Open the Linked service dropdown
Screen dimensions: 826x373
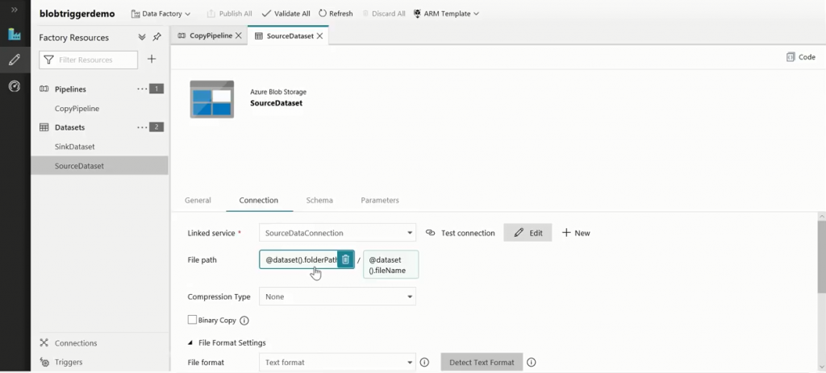click(x=337, y=233)
